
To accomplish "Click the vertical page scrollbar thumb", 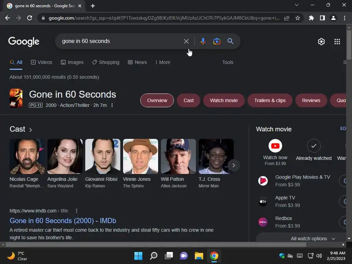I will click(x=349, y=45).
